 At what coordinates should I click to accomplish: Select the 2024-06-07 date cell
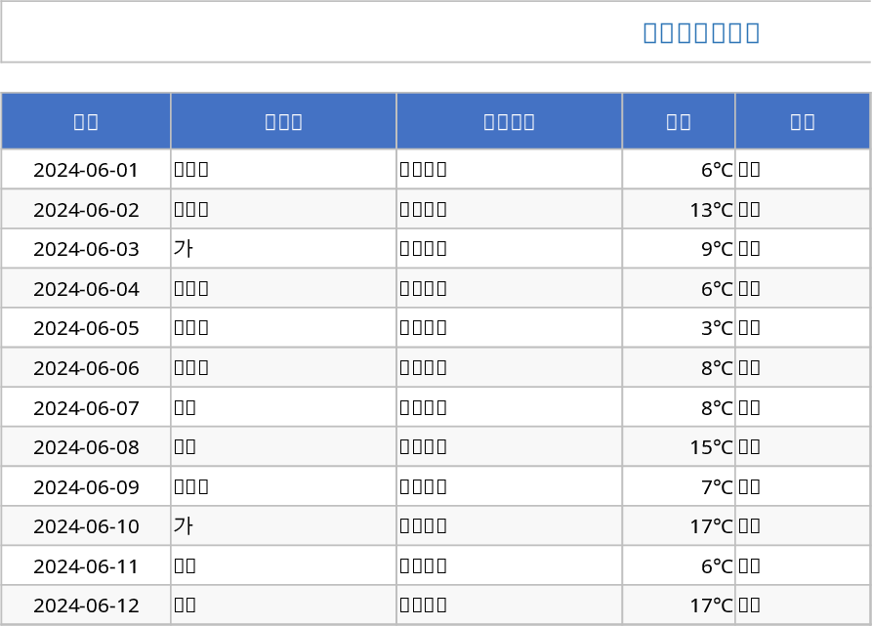86,407
